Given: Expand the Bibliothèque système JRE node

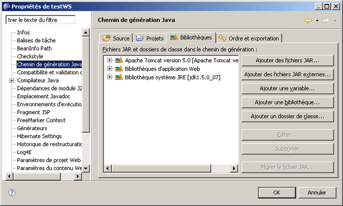Looking at the screenshot, I should pyautogui.click(x=109, y=77).
